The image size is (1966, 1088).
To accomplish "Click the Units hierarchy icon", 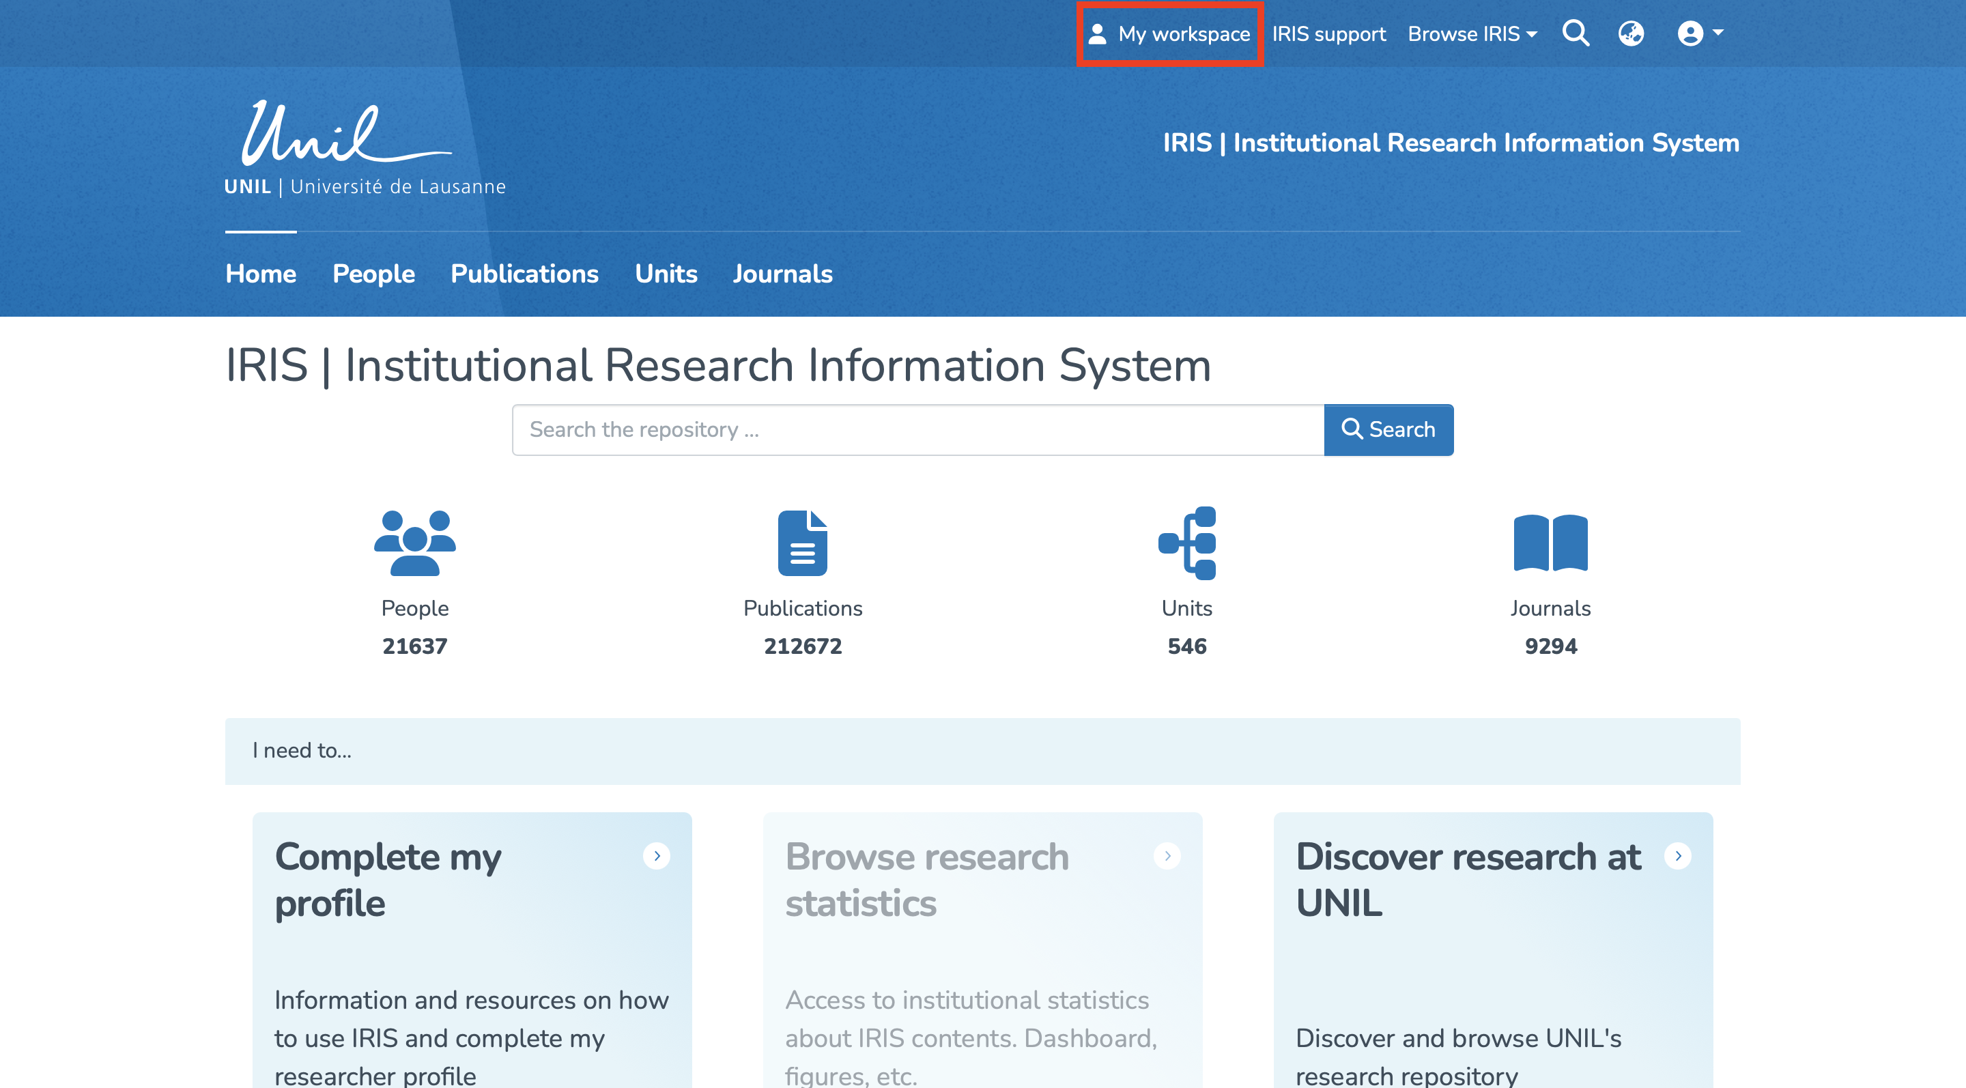I will click(1187, 543).
